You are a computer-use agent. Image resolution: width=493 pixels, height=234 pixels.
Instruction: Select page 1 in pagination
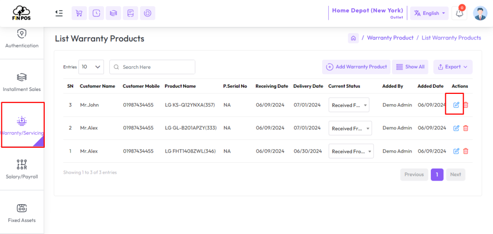[437, 175]
